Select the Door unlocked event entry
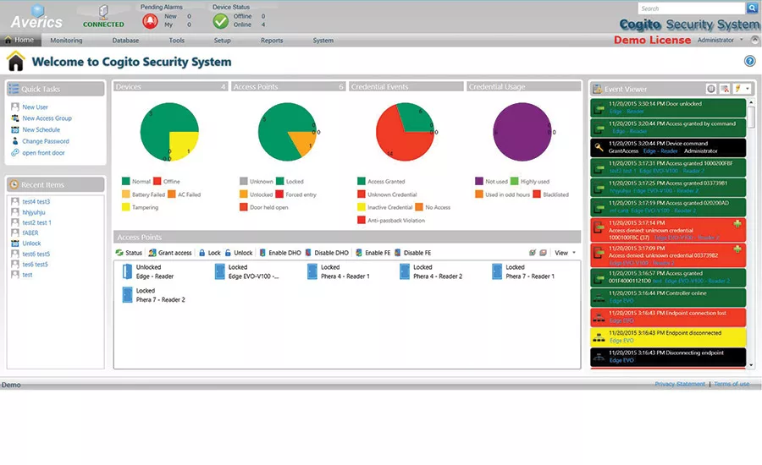This screenshot has height=465, width=762. [x=668, y=107]
